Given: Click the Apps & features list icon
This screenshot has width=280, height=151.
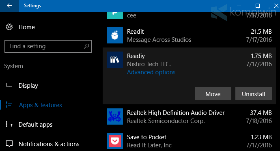Looking at the screenshot, I should pos(9,105).
